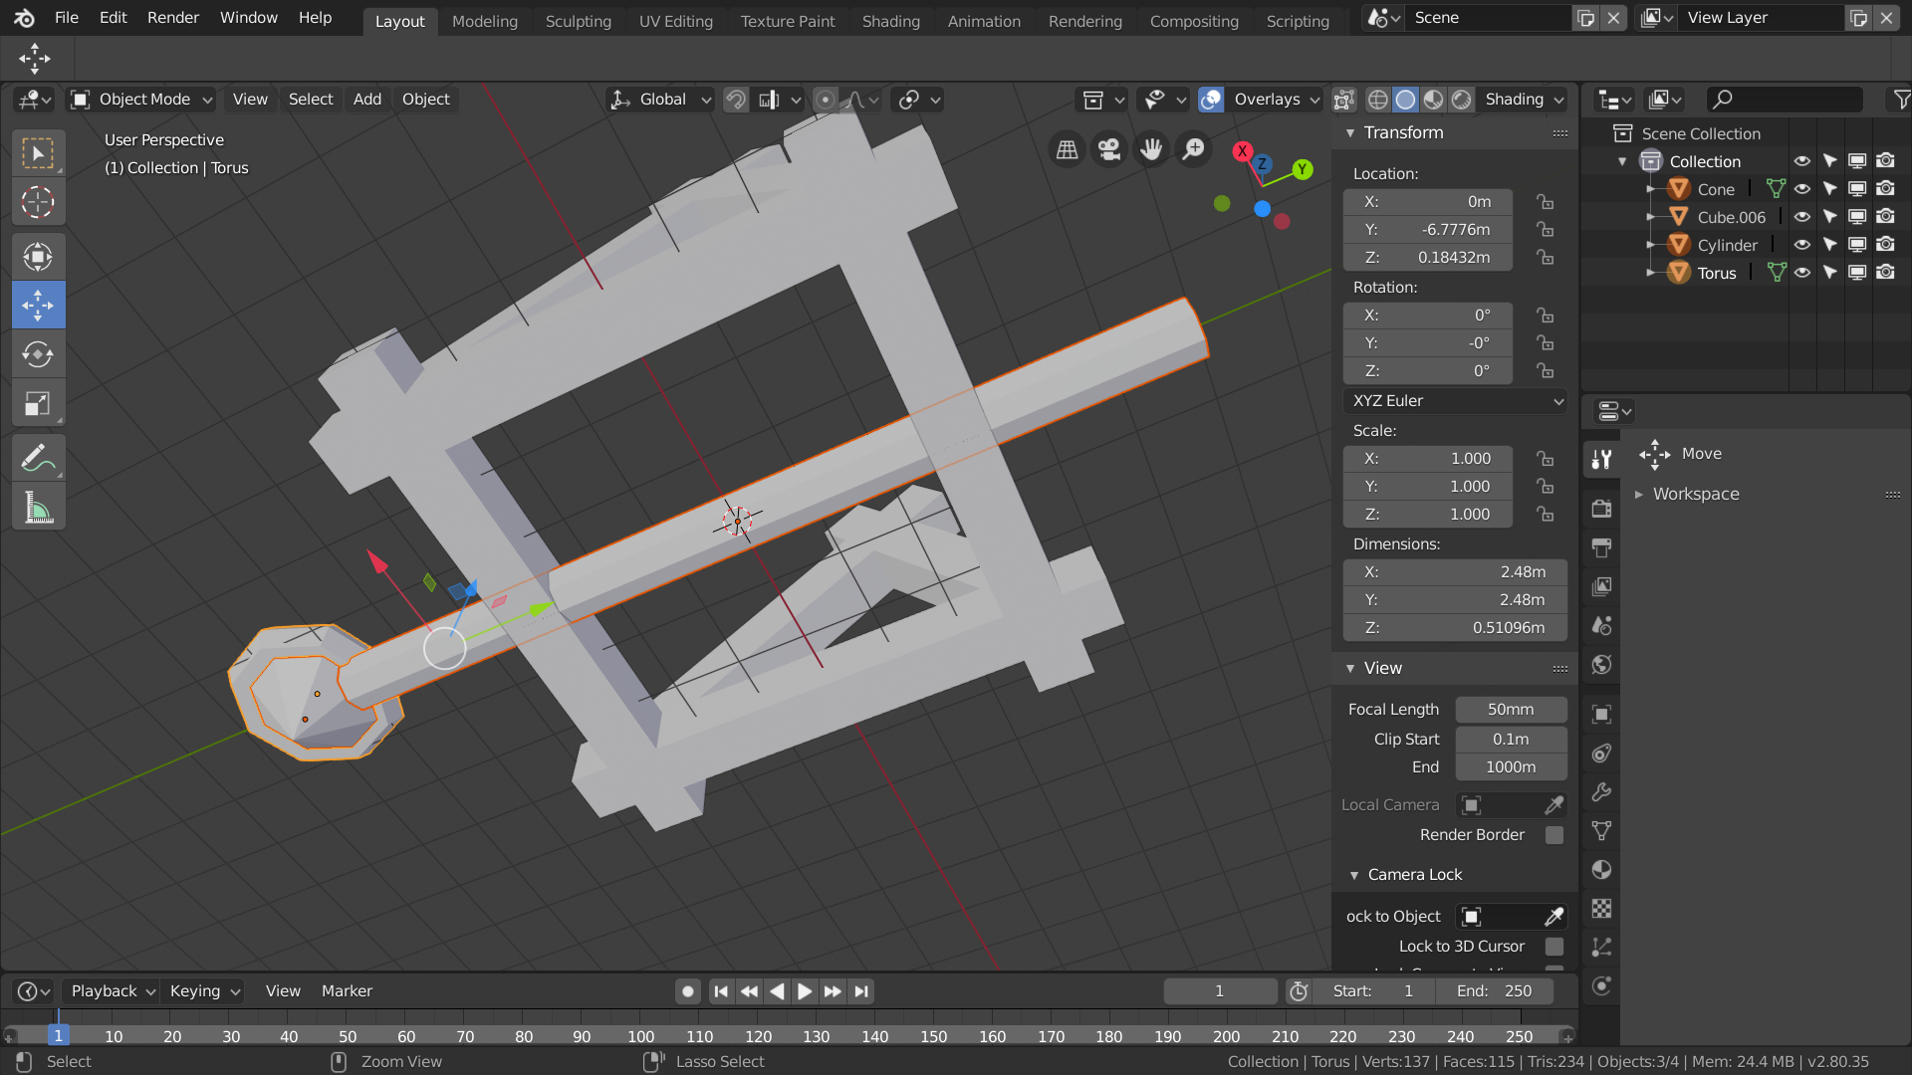Select Torus in the outliner
The width and height of the screenshot is (1912, 1075).
[x=1717, y=273]
